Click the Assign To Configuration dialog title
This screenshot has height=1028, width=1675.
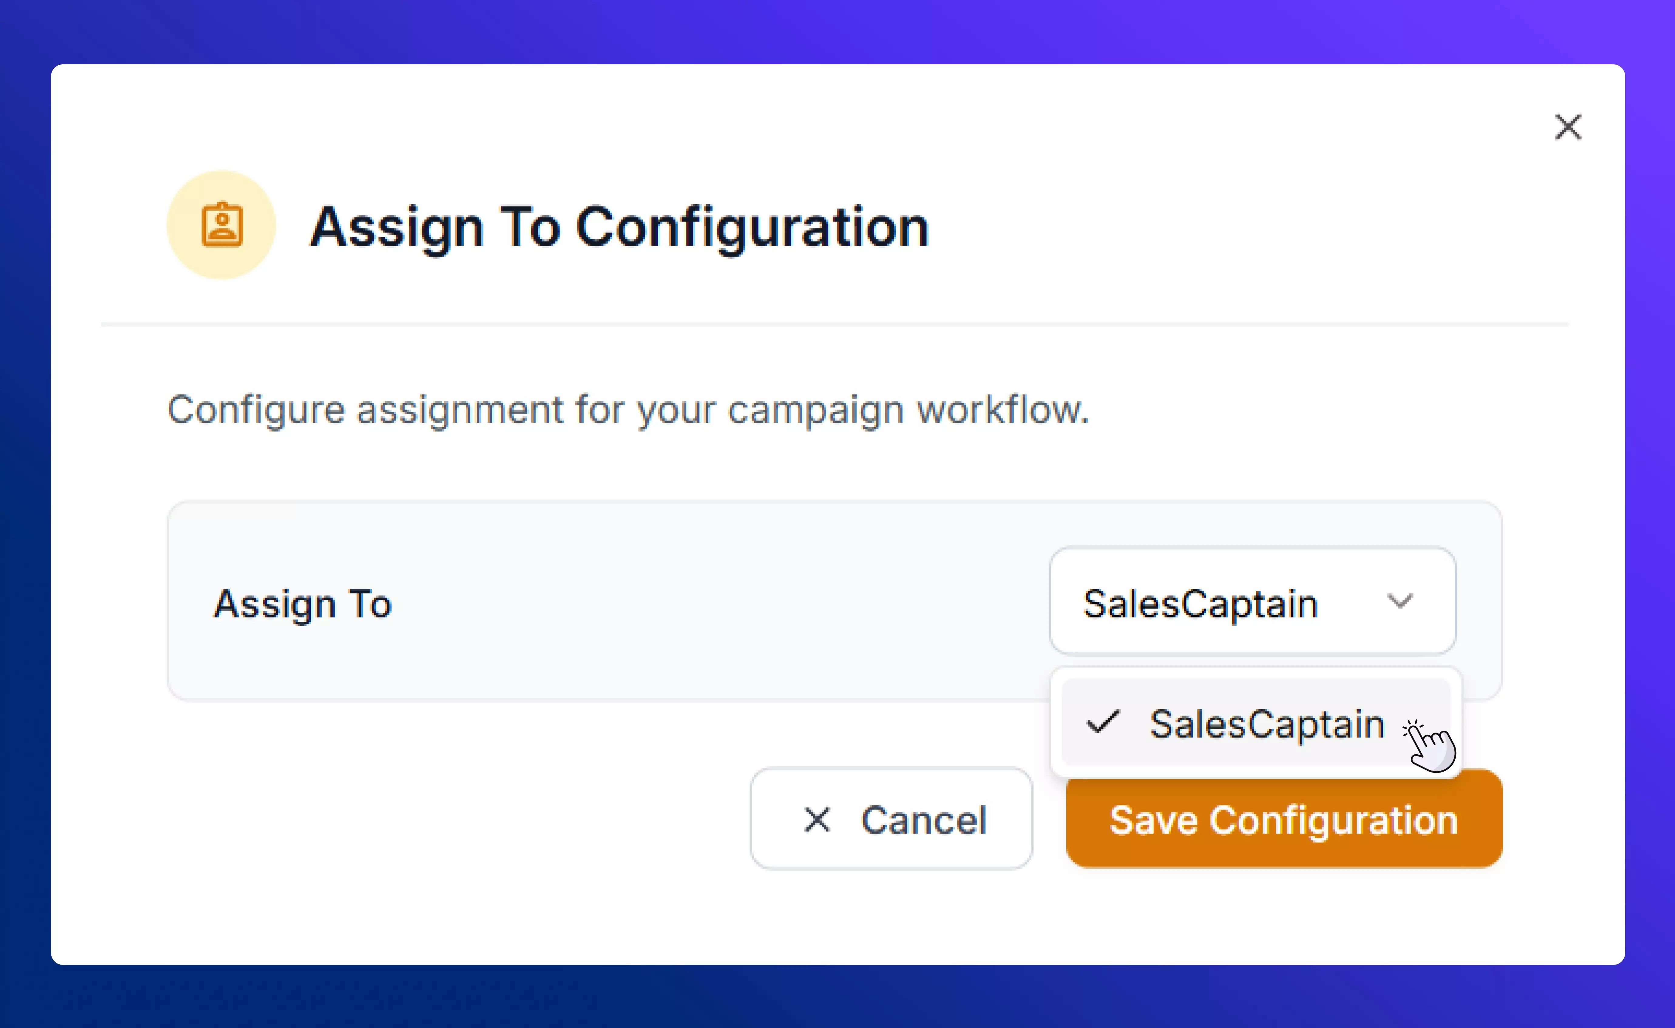(619, 226)
